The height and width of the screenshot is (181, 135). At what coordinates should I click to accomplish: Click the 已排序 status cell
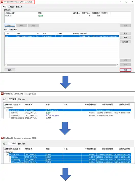pyautogui.click(x=48, y=118)
